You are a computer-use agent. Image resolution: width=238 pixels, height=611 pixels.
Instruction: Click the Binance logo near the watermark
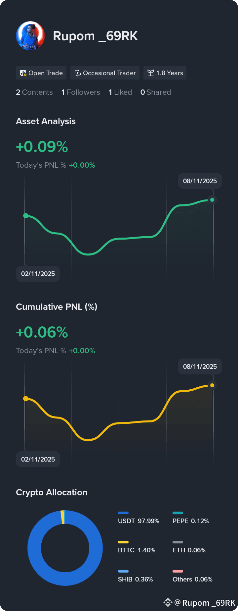point(168,602)
